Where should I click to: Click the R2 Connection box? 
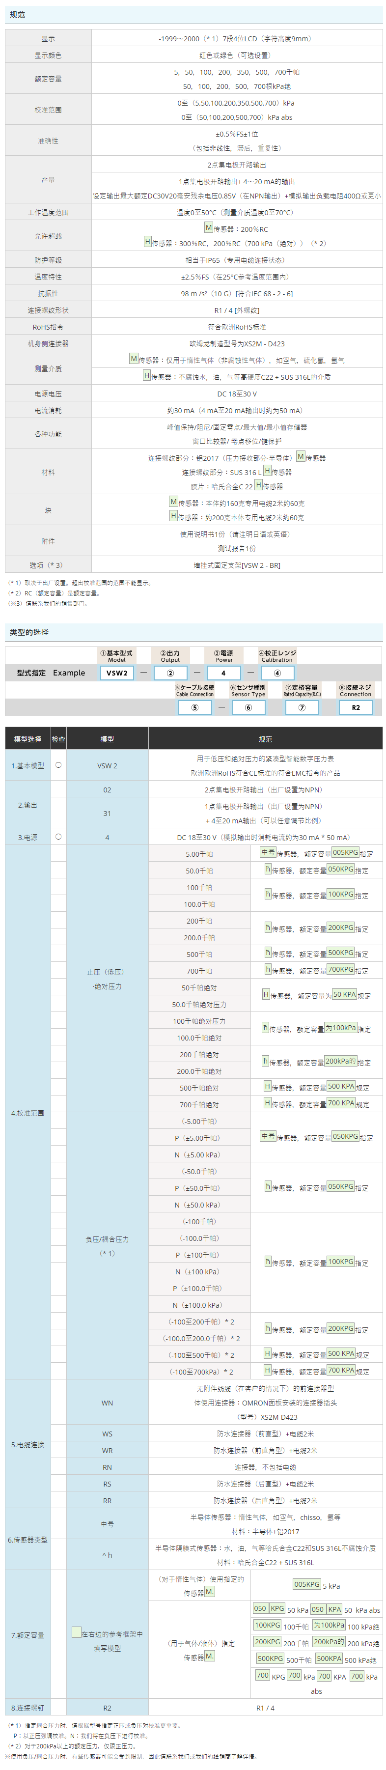[x=355, y=707]
